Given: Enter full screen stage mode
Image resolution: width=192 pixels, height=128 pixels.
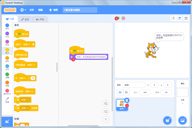Looking at the screenshot, I should 186,18.
